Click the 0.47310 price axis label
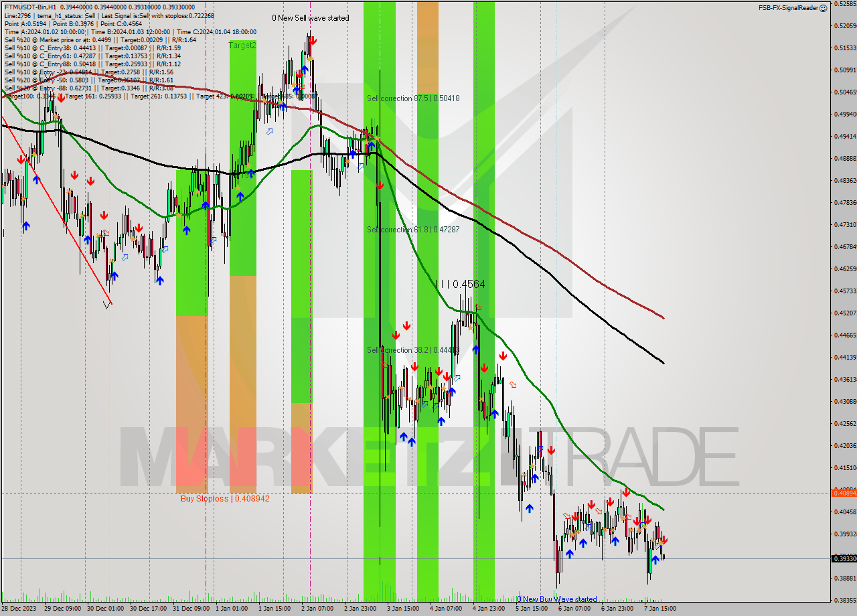This screenshot has height=616, width=857. pos(845,224)
